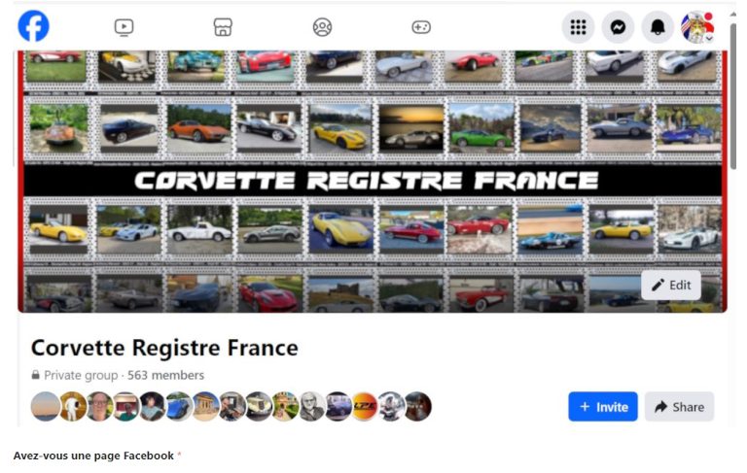Screen dimensions: 747x473
Task: Click the Edit cover photo button
Action: click(x=671, y=285)
